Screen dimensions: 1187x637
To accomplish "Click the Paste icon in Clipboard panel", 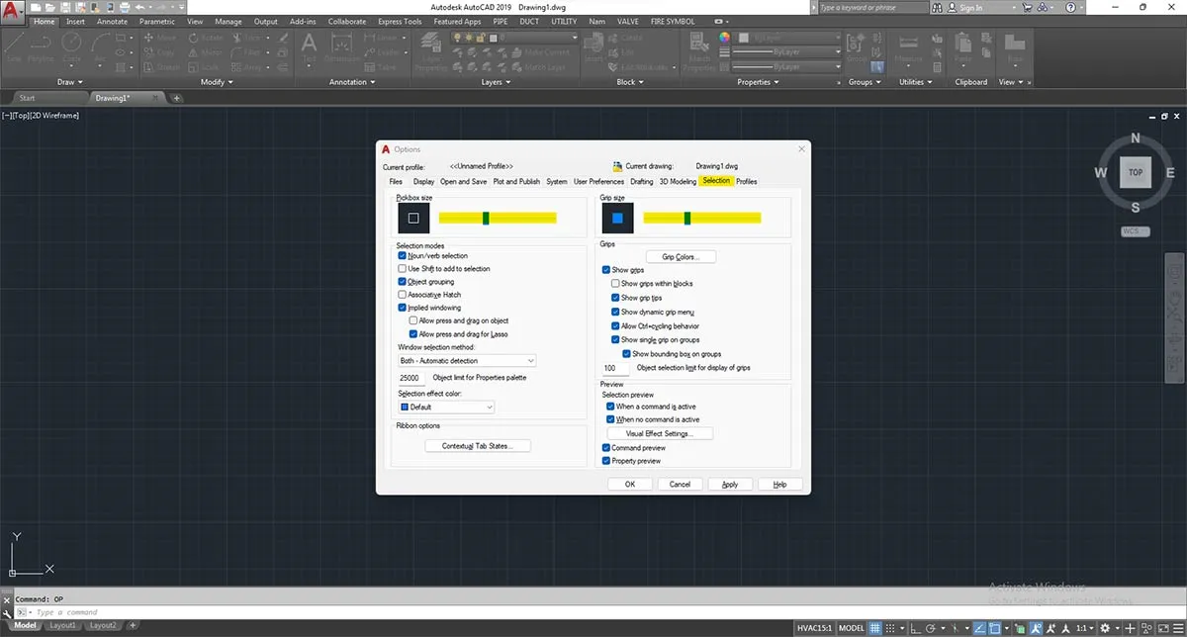I will coord(962,45).
